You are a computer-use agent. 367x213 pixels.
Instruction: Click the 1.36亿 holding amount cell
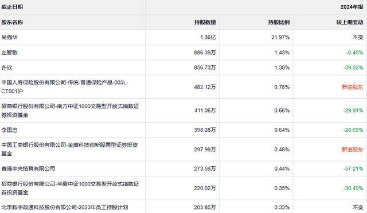[208, 37]
